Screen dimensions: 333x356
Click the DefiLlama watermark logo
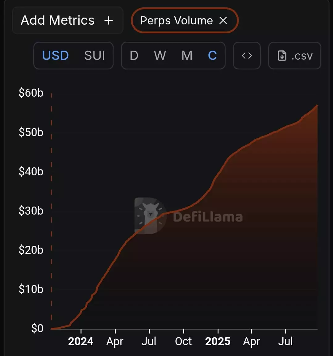(150, 216)
